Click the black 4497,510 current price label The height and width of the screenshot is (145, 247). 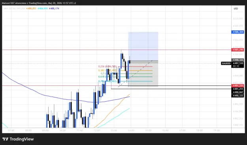coord(238,63)
